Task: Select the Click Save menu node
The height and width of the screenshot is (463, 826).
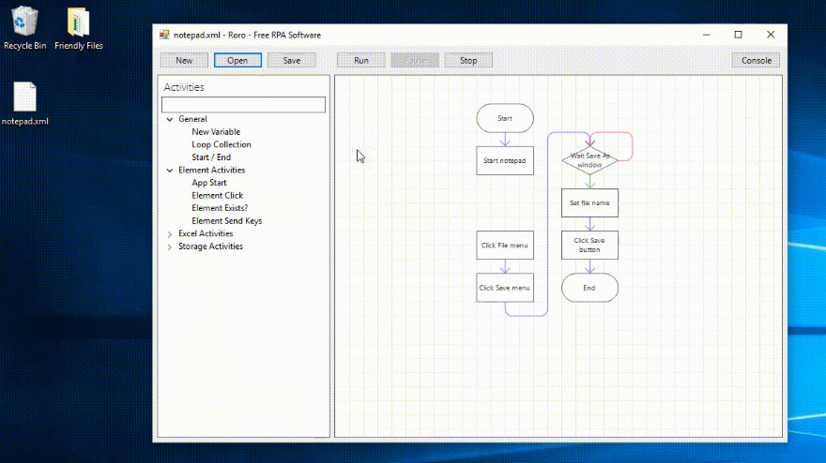Action: coord(505,288)
